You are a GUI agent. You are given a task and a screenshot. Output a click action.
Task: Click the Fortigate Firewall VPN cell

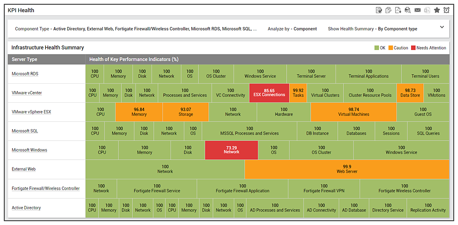[x=324, y=189]
